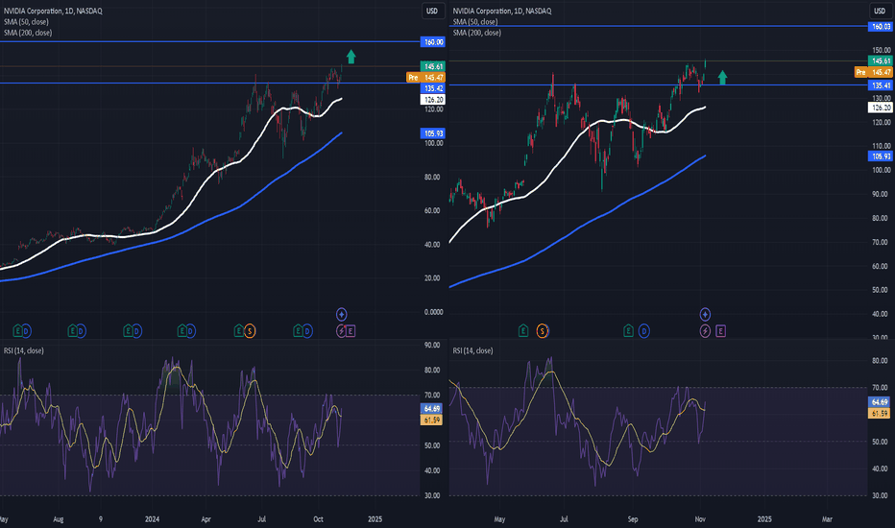Click right chart's green E marker near the Sep label
This screenshot has height=528, width=895.
628,331
